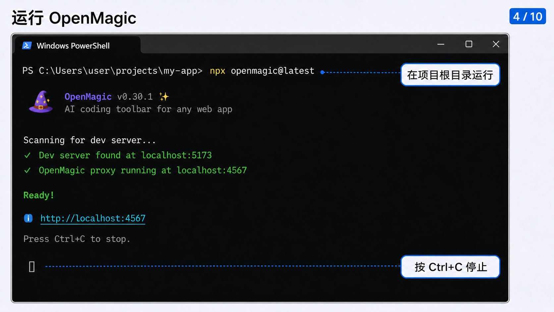Click the version text 'v0.30.1'
This screenshot has width=554, height=312.
coord(135,96)
